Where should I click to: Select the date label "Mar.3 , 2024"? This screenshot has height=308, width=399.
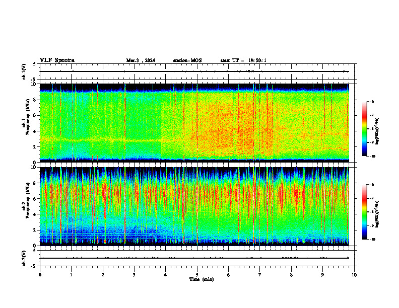[141, 60]
